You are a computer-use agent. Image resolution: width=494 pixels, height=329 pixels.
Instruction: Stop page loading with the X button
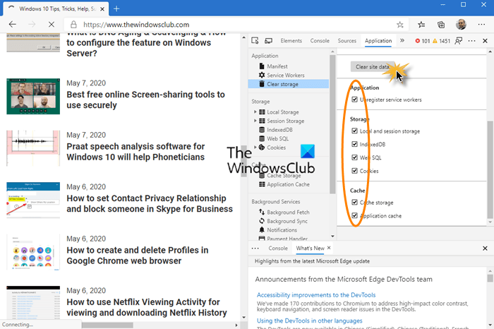point(52,24)
